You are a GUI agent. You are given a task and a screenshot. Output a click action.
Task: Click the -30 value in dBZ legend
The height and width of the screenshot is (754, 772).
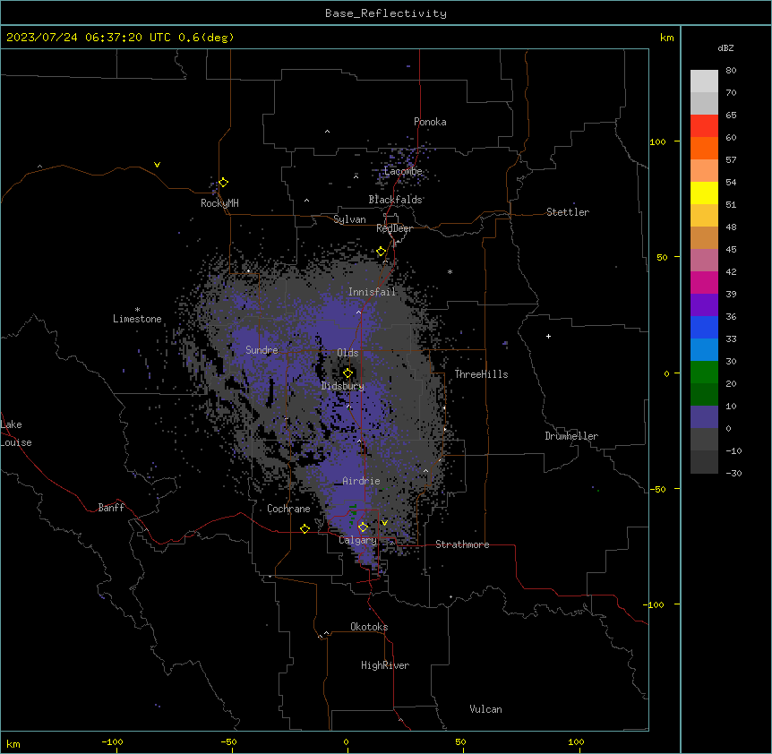click(733, 473)
